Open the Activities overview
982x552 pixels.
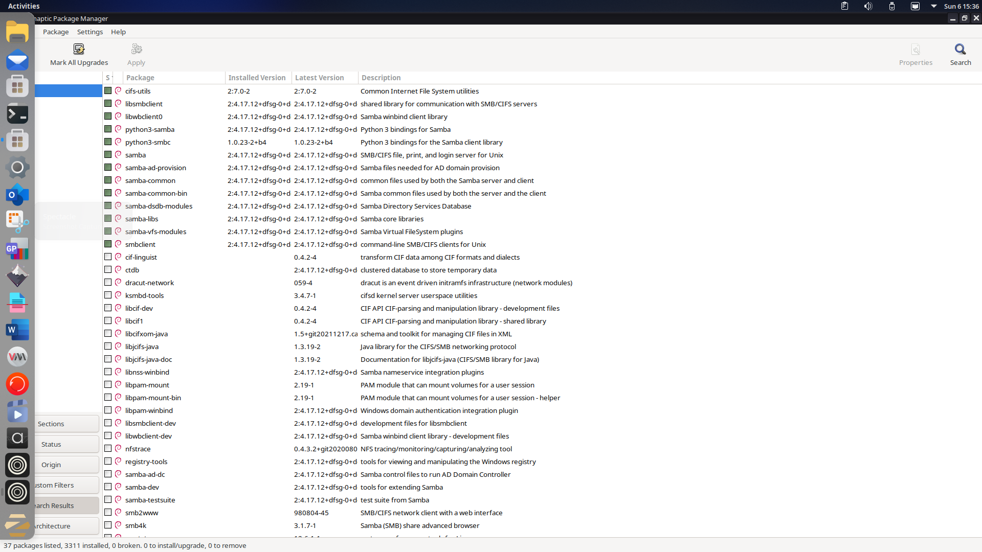click(24, 6)
